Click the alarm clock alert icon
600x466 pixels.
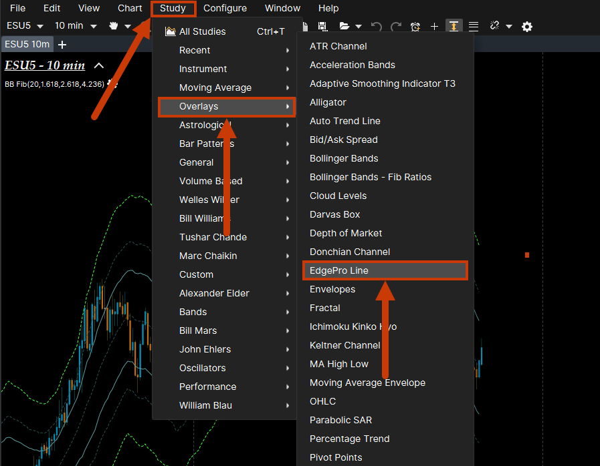[415, 26]
